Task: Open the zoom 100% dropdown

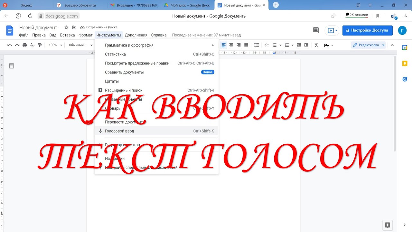Action: [x=55, y=45]
